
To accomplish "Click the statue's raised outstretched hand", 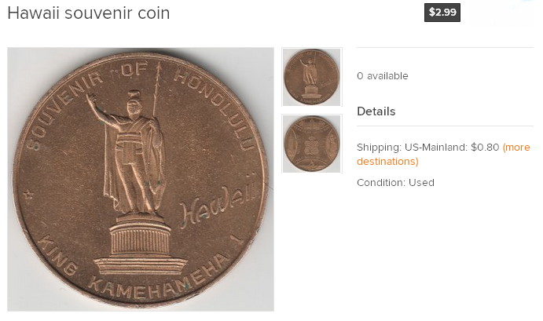I will (x=90, y=98).
